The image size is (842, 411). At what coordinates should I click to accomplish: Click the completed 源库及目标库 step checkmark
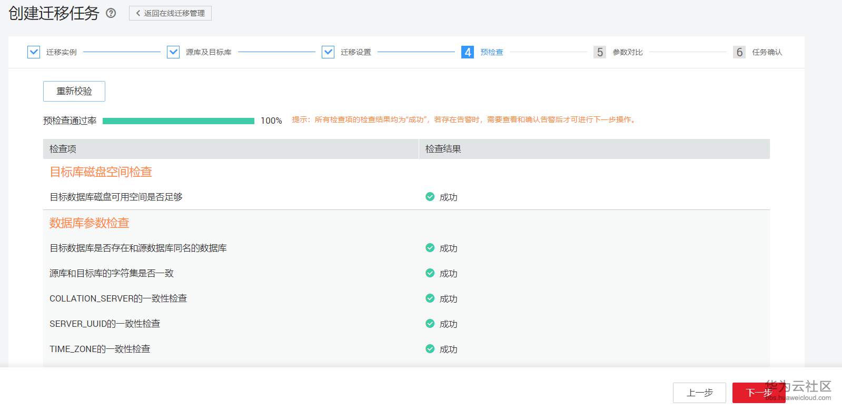point(173,52)
